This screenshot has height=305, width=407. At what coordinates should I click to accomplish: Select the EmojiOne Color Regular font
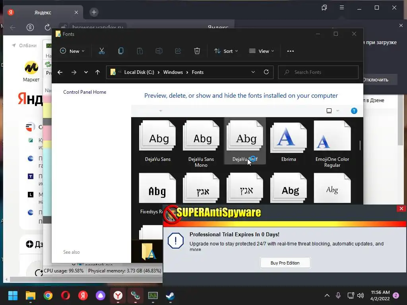pos(332,144)
